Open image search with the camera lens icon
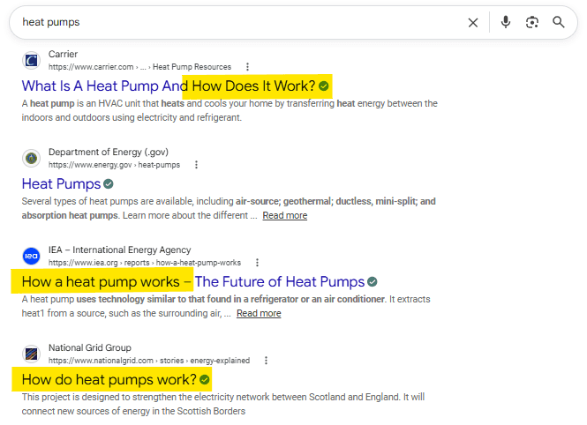The image size is (587, 425). click(x=532, y=22)
